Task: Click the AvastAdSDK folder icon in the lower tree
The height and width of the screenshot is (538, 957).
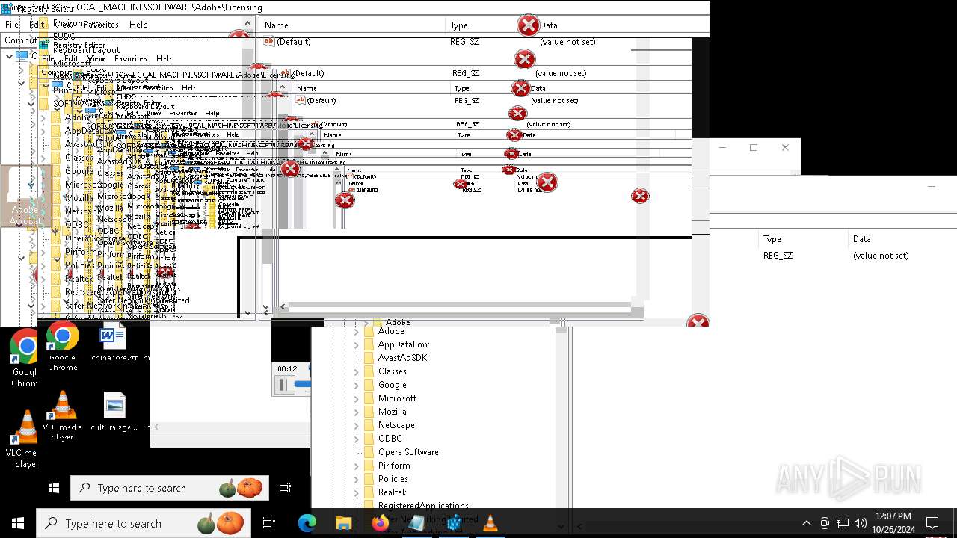Action: pos(368,358)
